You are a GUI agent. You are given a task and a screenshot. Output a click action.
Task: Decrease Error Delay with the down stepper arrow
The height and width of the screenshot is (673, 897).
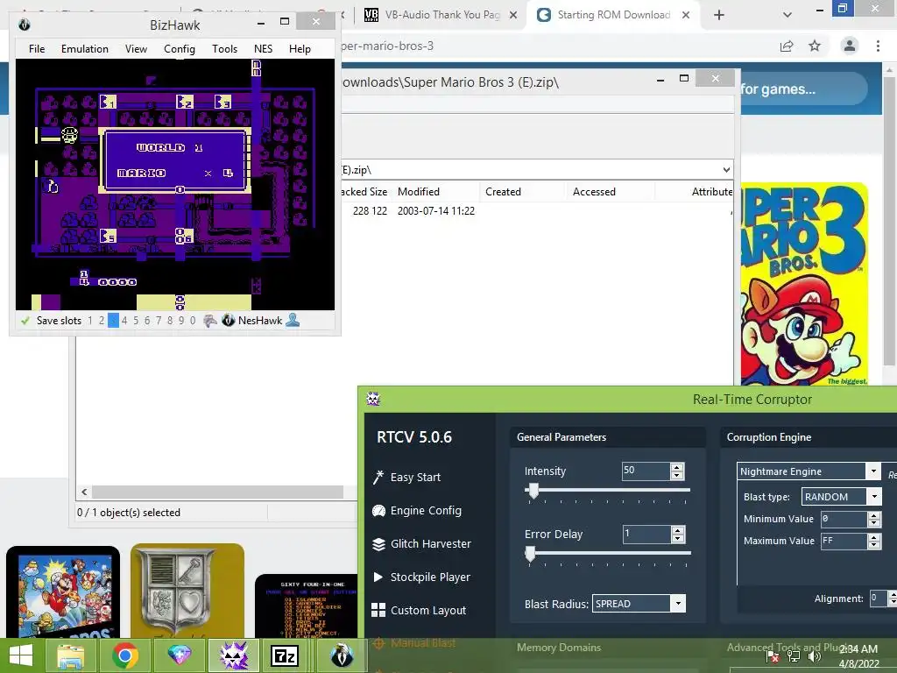click(x=678, y=539)
